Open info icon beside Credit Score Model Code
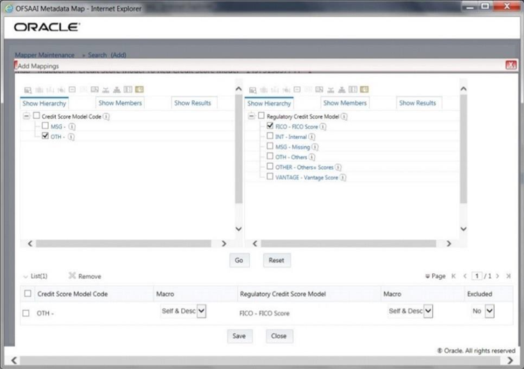The width and height of the screenshot is (524, 369). click(x=106, y=116)
